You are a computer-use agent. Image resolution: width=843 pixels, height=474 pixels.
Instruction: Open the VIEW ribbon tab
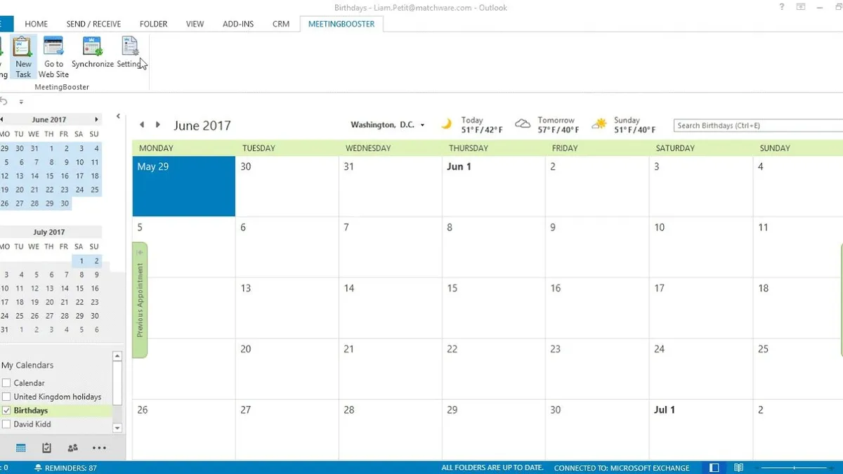click(x=195, y=24)
